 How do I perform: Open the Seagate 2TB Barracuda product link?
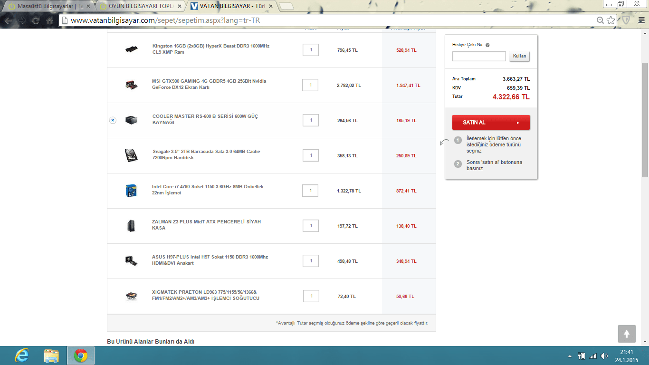pyautogui.click(x=206, y=154)
